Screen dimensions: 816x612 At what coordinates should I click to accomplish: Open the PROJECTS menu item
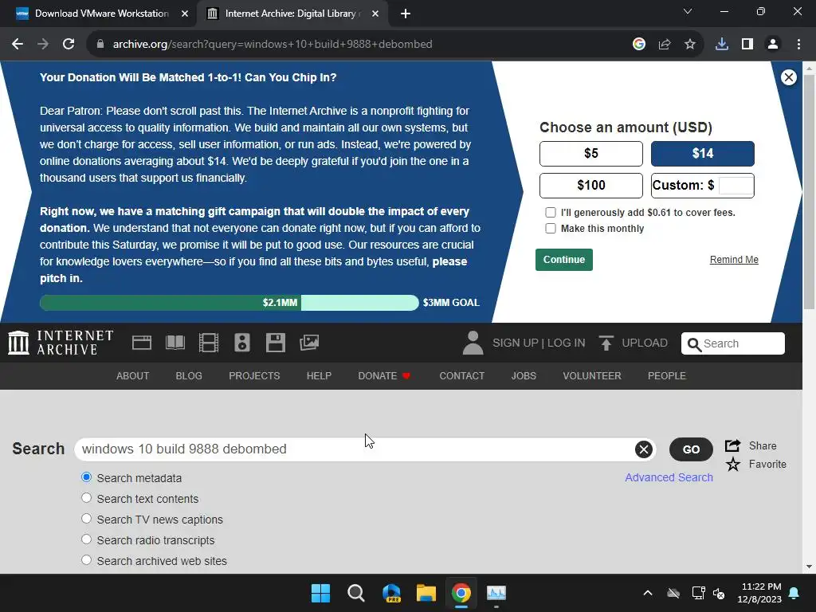pos(254,376)
